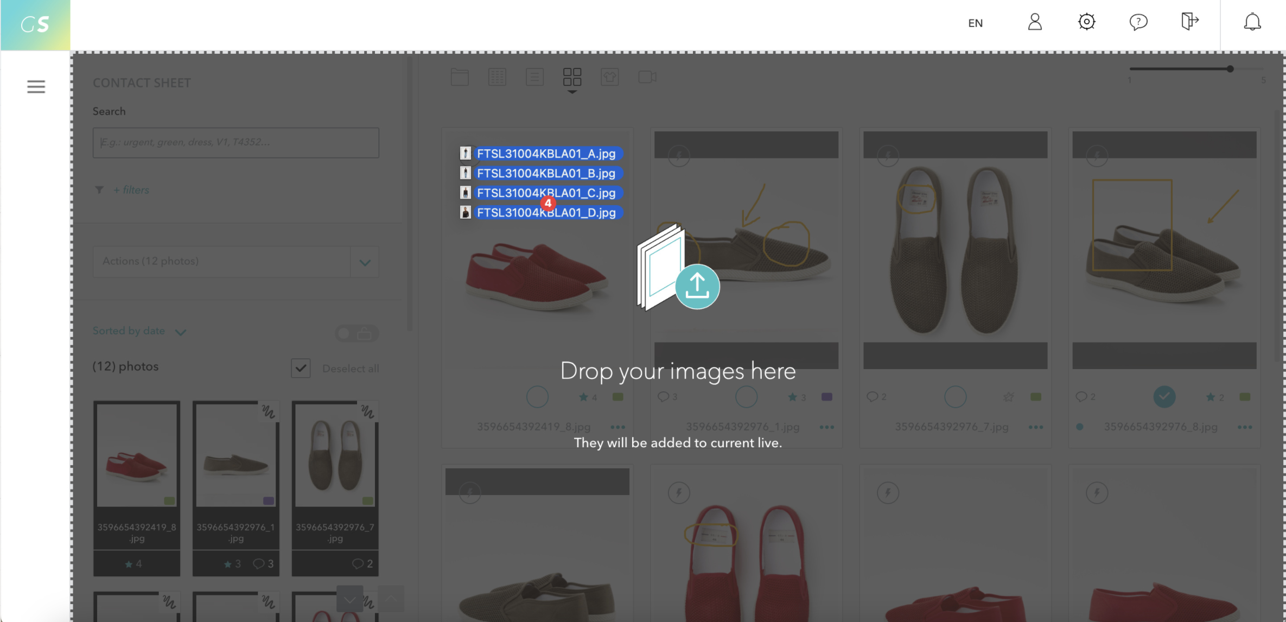Switch to large grid view icon
Viewport: 1286px width, 622px height.
tap(572, 77)
